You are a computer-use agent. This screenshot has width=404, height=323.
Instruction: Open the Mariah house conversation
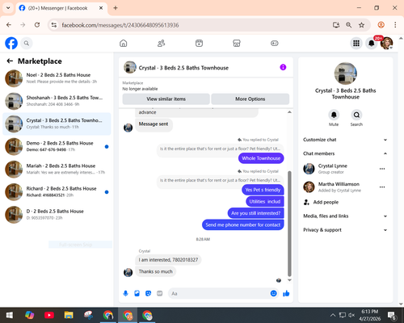pyautogui.click(x=57, y=169)
